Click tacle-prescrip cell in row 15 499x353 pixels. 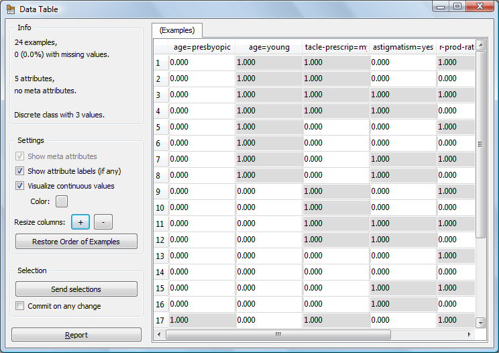coord(336,288)
